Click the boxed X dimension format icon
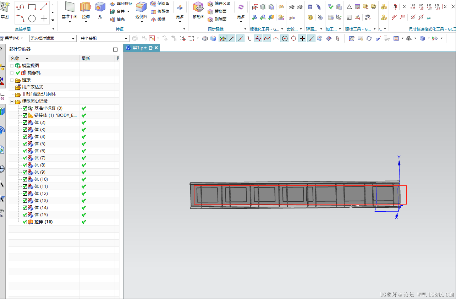The width and height of the screenshot is (456, 299). 445,6
